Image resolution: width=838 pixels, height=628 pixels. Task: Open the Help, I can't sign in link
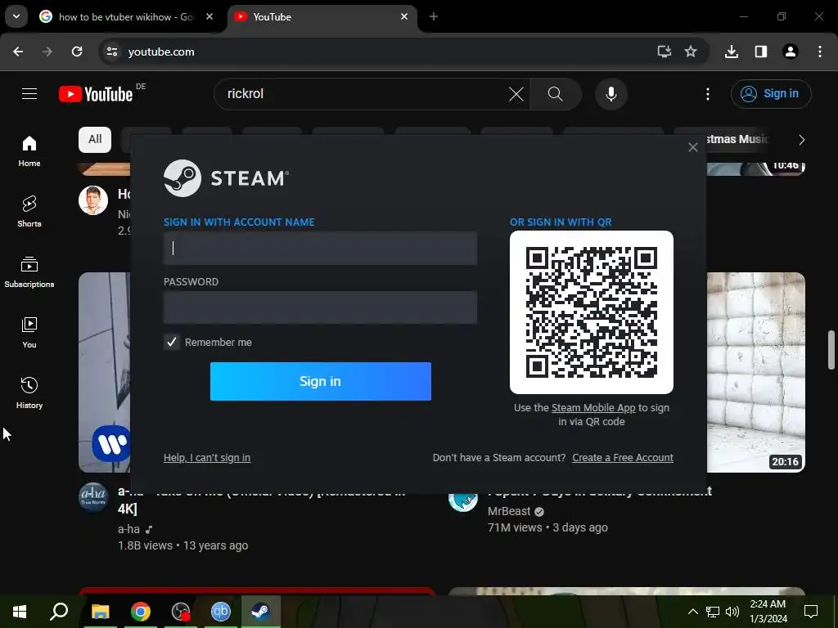coord(207,458)
